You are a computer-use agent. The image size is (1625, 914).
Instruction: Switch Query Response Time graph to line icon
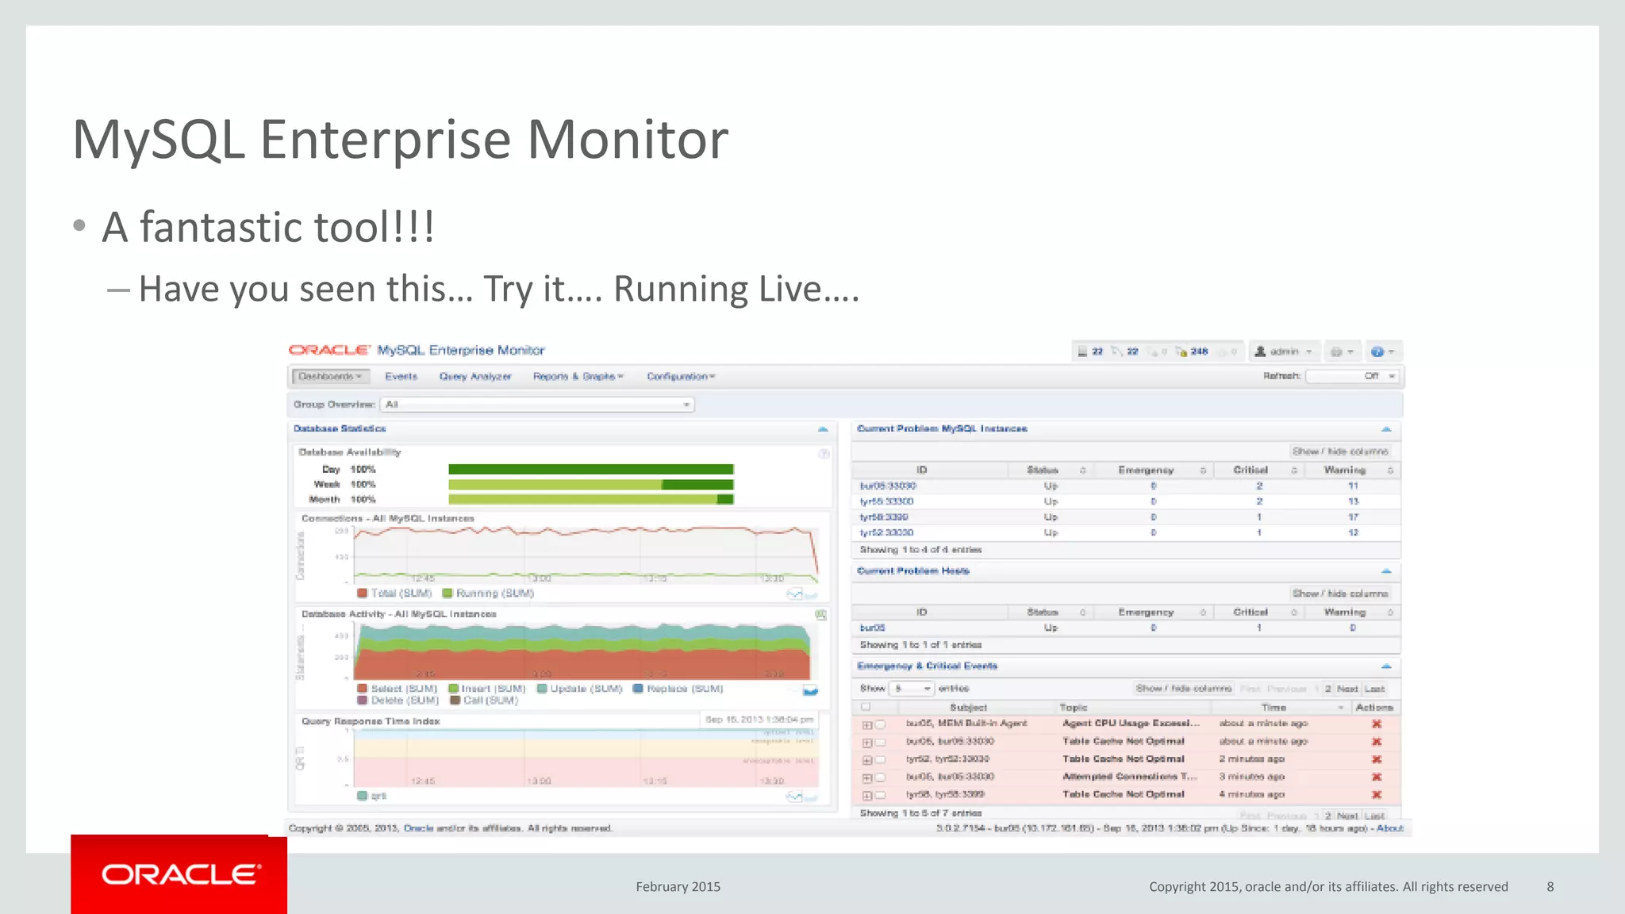point(793,797)
